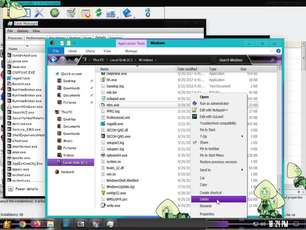Click the Explorer back arrow button
This screenshot has height=230, width=306.
coord(54,60)
